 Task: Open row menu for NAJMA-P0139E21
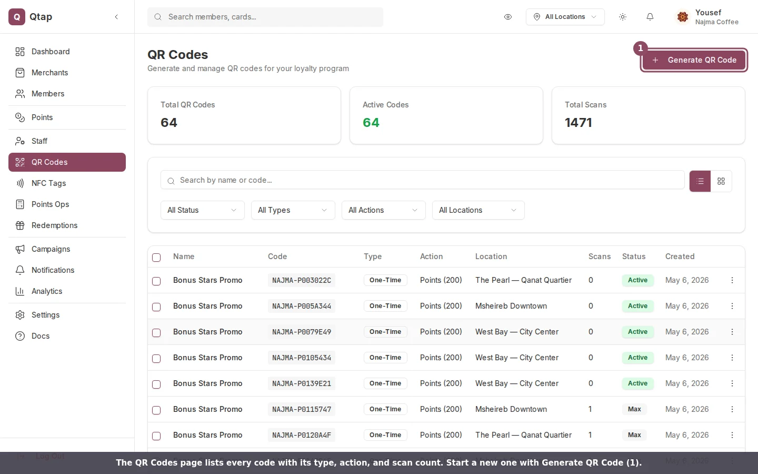pos(732,383)
